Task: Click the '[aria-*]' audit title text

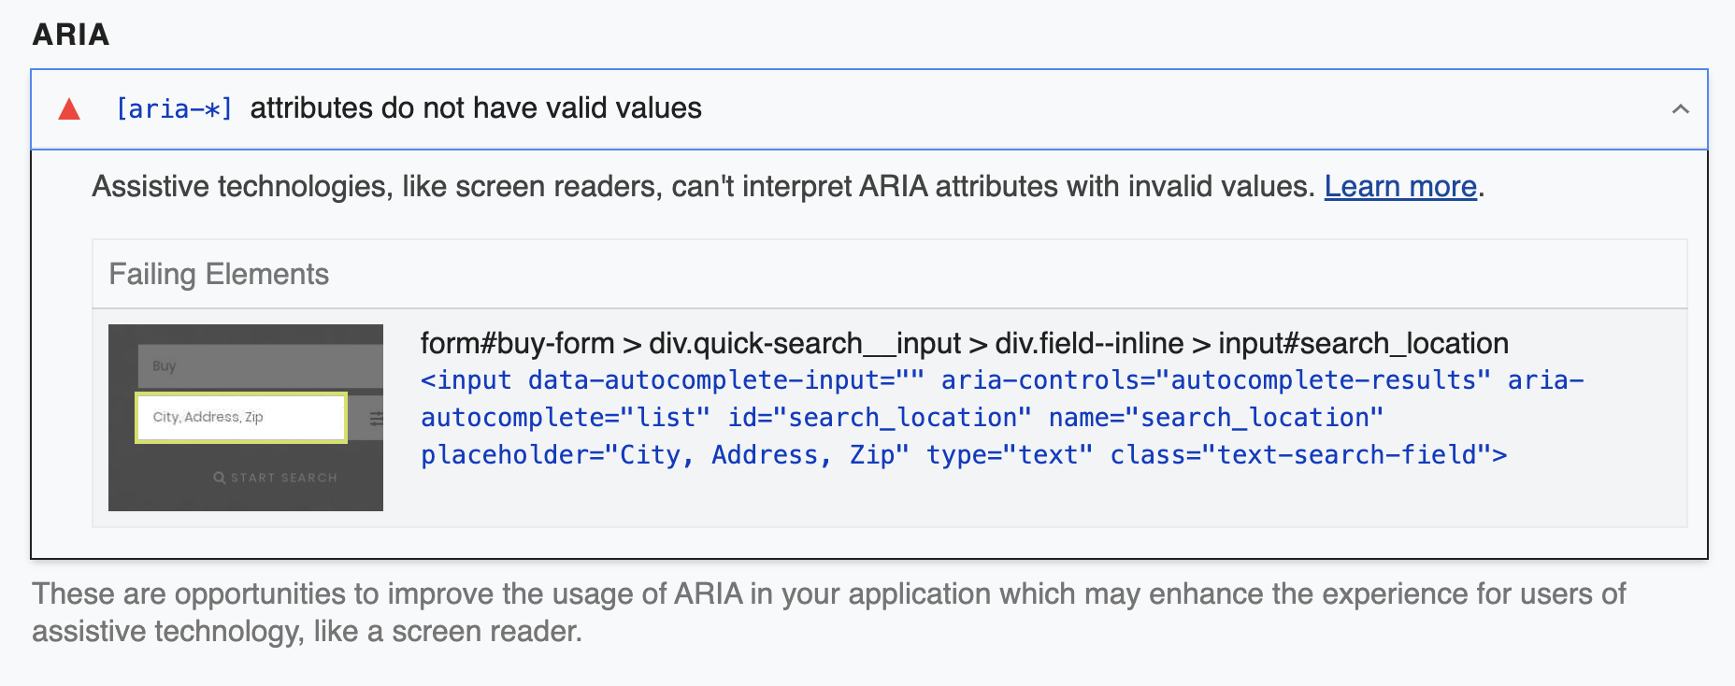Action: click(174, 109)
